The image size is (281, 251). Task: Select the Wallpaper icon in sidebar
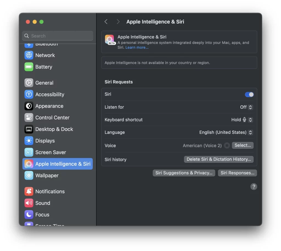point(29,175)
